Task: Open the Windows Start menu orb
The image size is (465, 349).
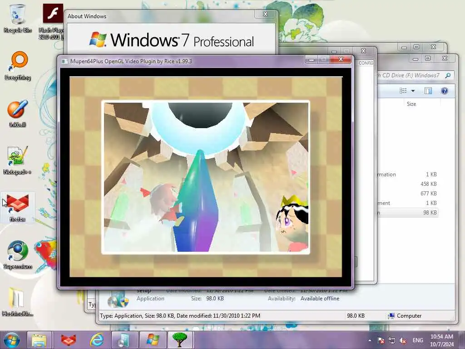Action: click(x=11, y=340)
